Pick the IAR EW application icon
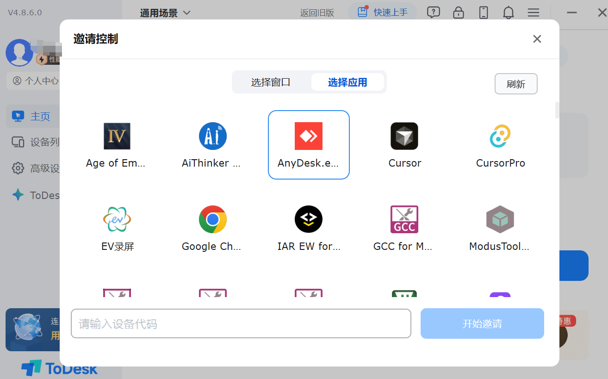This screenshot has width=608, height=379. (x=309, y=219)
